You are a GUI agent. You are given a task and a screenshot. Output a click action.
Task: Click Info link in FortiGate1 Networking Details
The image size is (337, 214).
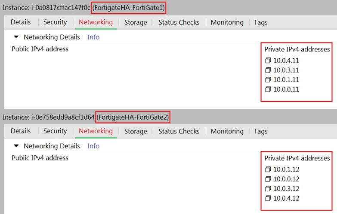click(93, 37)
